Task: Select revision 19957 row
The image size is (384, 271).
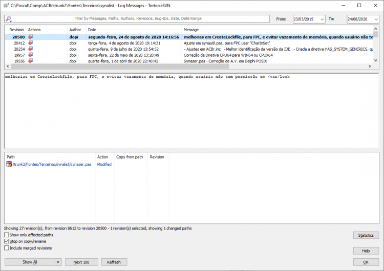Action: tap(189, 55)
